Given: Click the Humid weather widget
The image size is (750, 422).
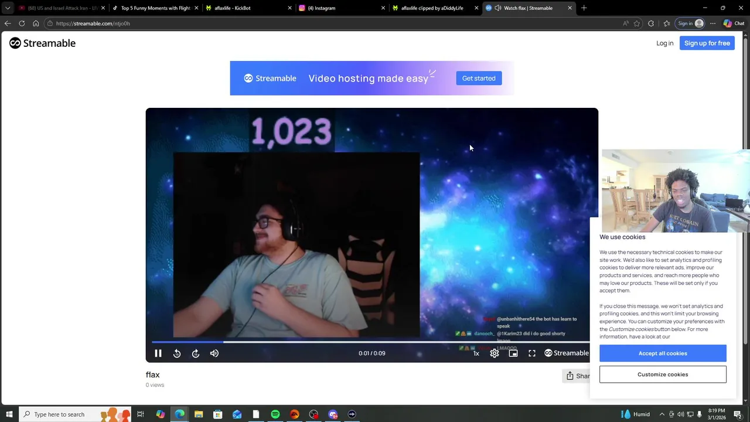Looking at the screenshot, I should click(635, 414).
